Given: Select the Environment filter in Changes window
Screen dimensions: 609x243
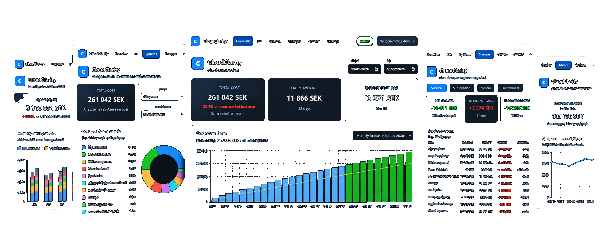Looking at the screenshot, I should click(510, 88).
